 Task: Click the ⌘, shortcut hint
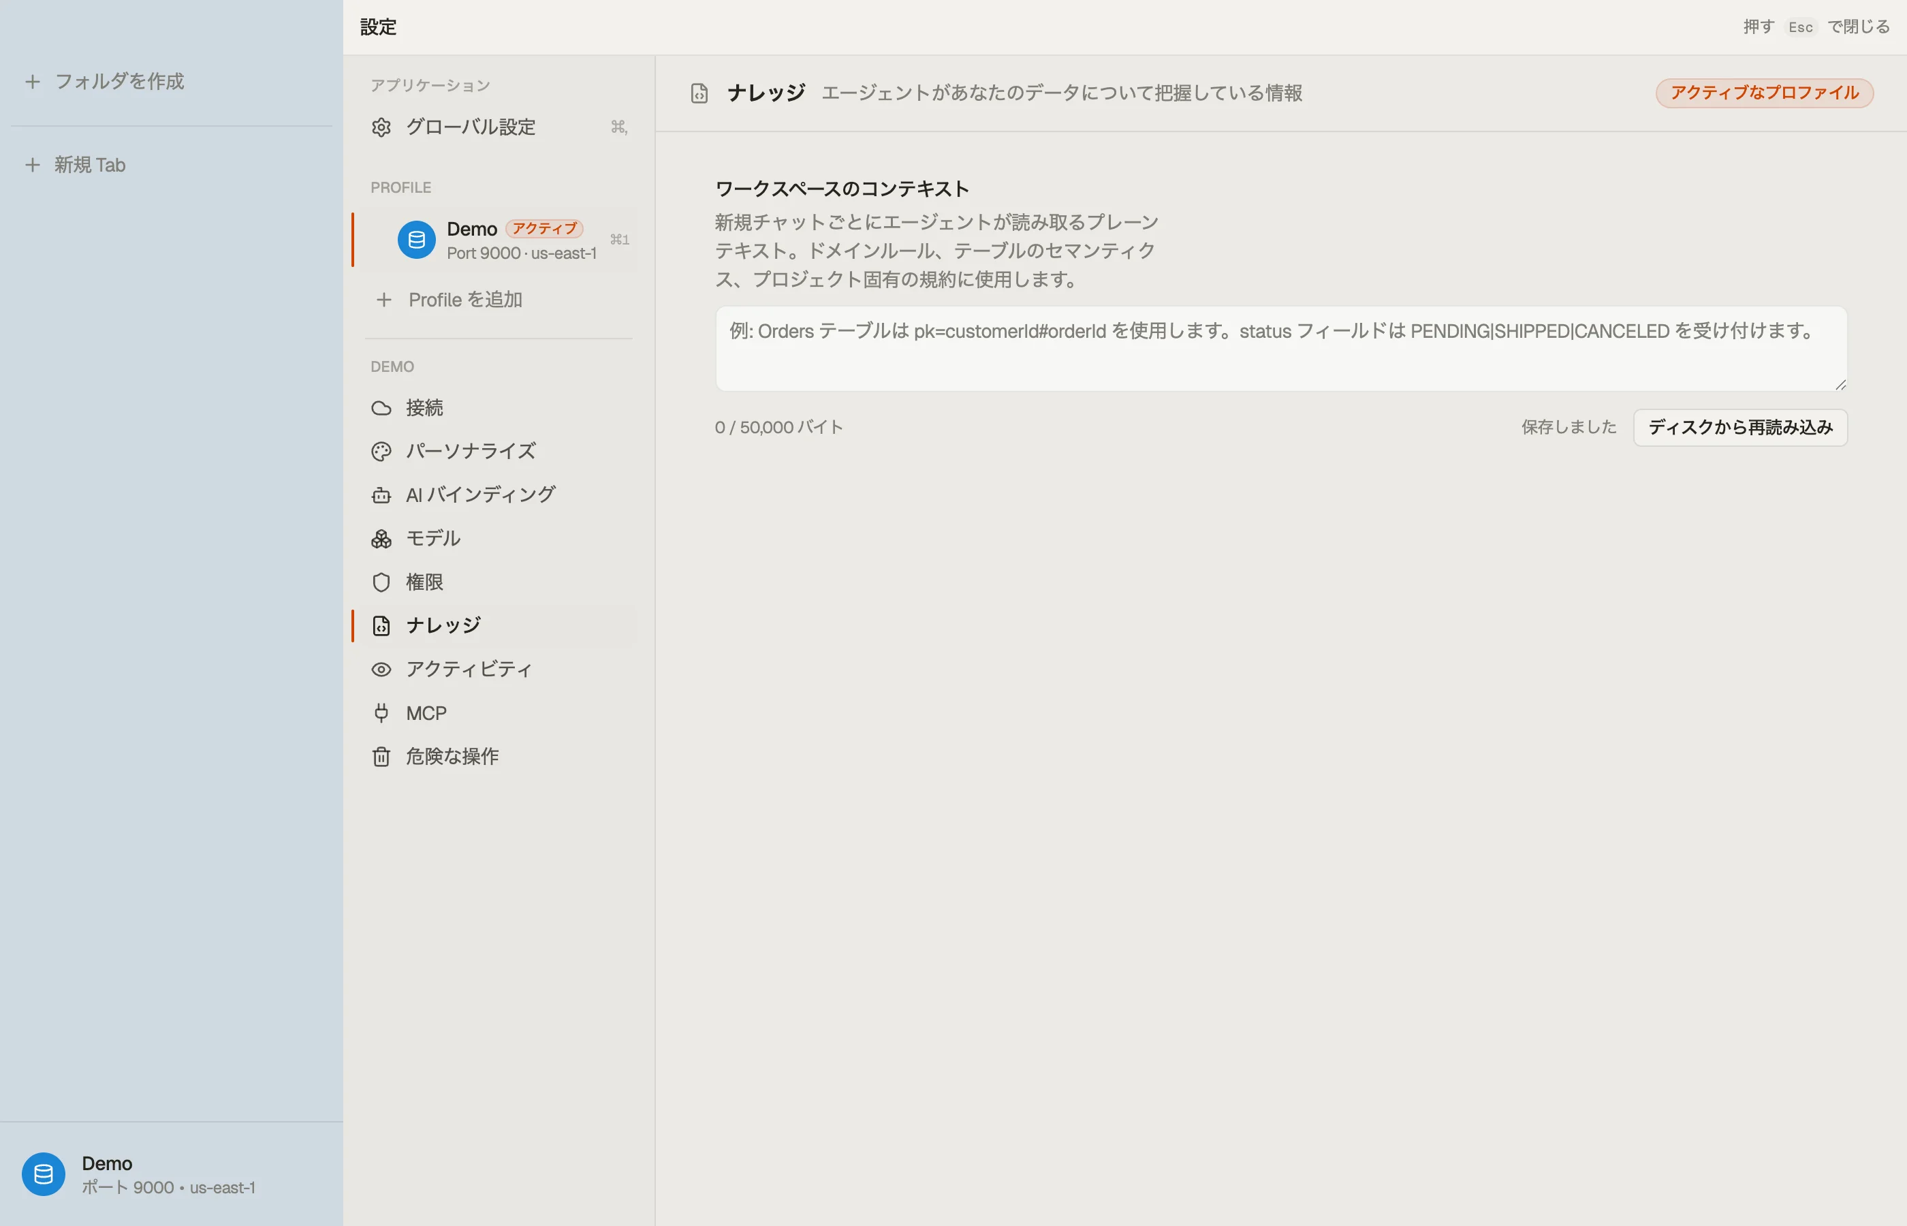pyautogui.click(x=618, y=127)
